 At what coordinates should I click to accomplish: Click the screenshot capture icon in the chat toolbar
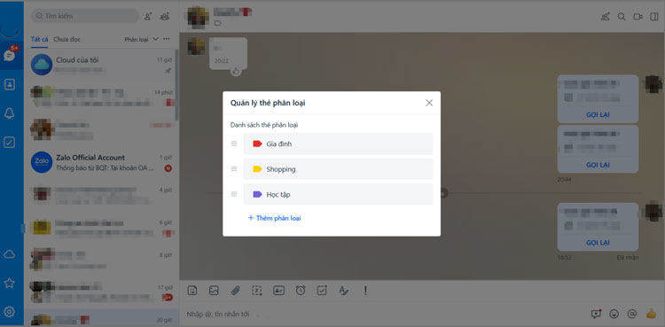[257, 291]
